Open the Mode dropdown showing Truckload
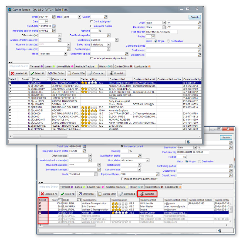The height and width of the screenshot is (242, 243). [65, 54]
